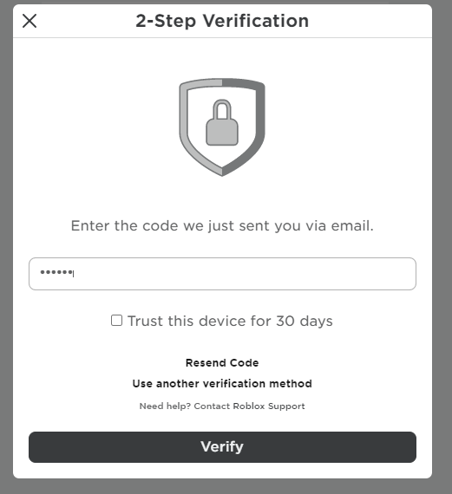This screenshot has height=494, width=452.
Task: Click the padlock shackle loop
Action: tap(222, 108)
